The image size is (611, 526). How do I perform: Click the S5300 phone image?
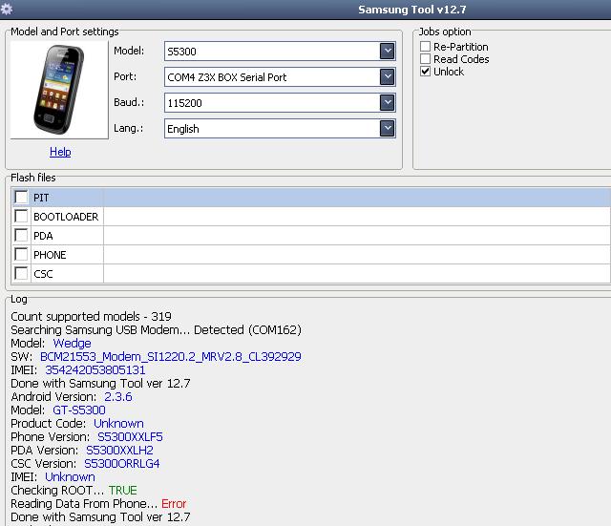(x=59, y=90)
